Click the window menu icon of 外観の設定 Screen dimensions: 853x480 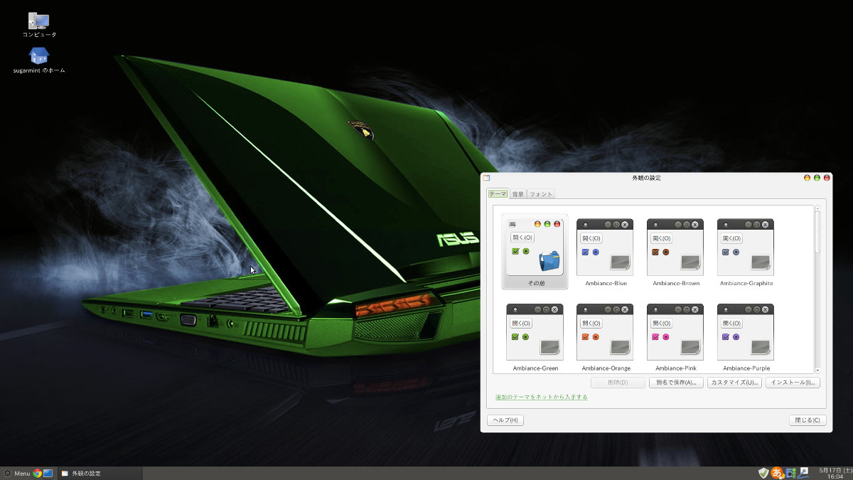[487, 178]
